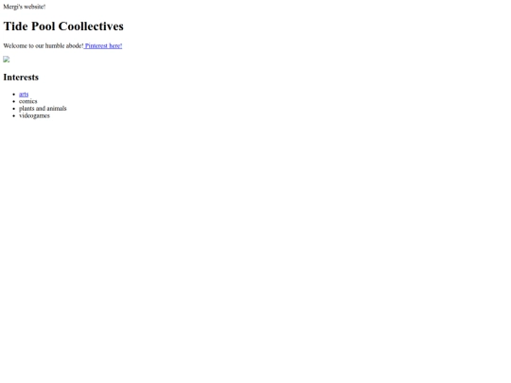Click the 'videogames' list item

click(x=34, y=115)
